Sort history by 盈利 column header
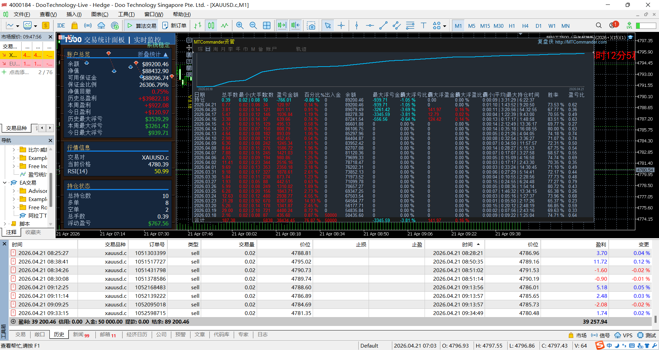Image resolution: width=659 pixels, height=350 pixels. pyautogui.click(x=600, y=244)
